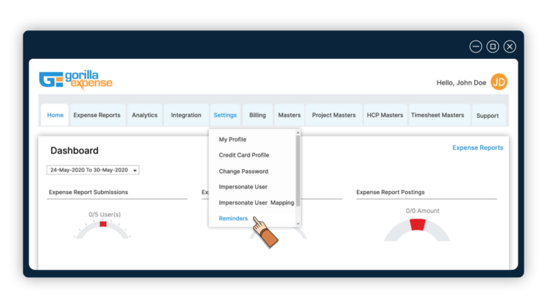This screenshot has width=547, height=308.
Task: Maximize the window with the square icon
Action: [x=493, y=47]
